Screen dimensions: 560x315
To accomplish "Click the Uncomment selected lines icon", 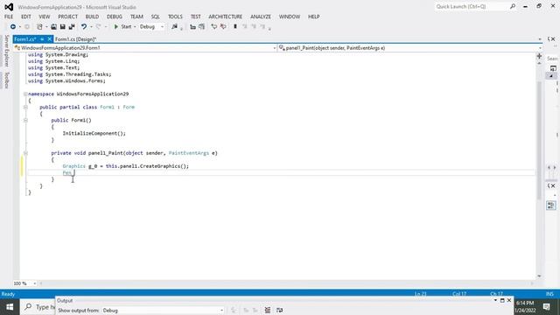I will (223, 27).
